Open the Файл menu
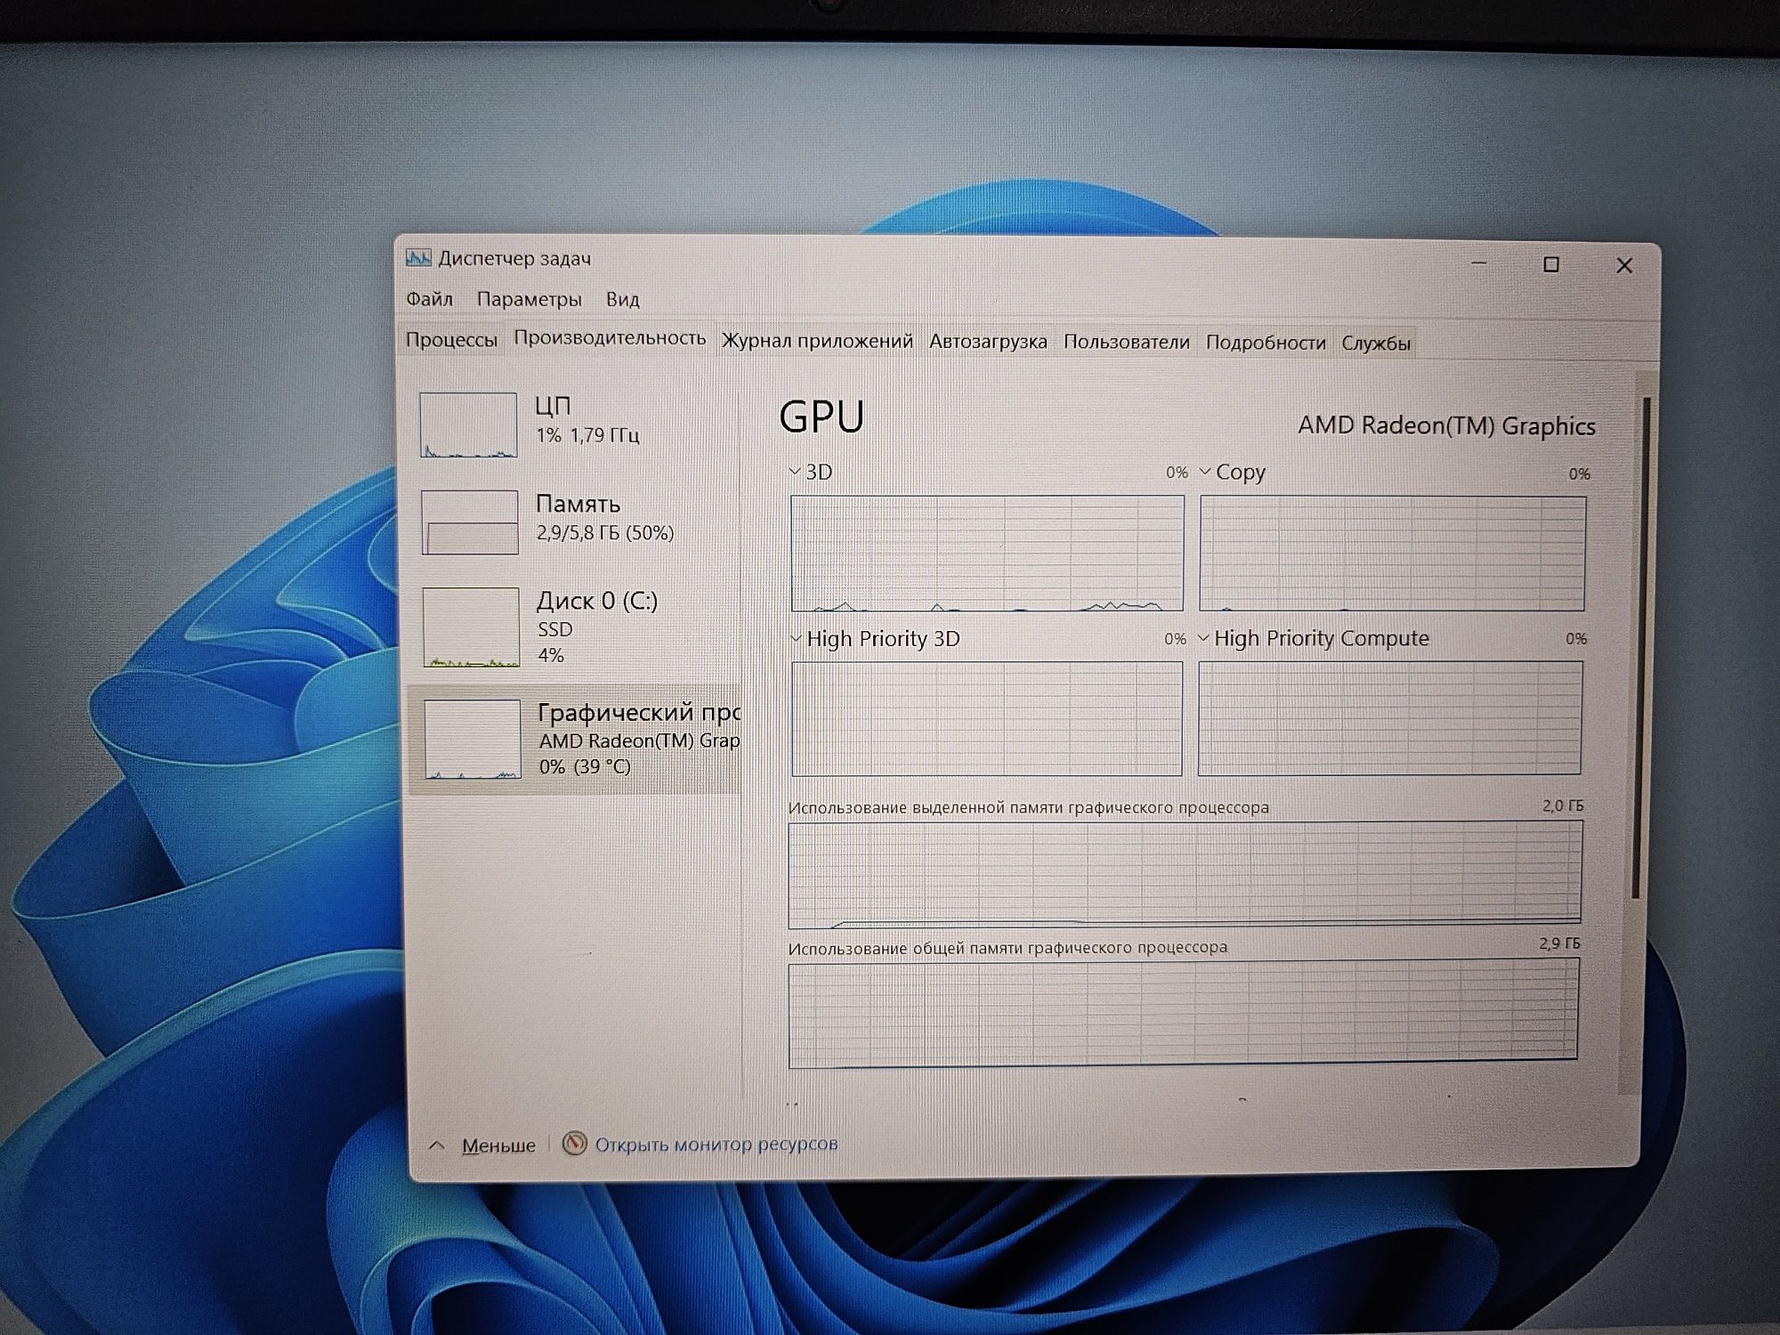Viewport: 1780px width, 1335px height. pos(429,299)
